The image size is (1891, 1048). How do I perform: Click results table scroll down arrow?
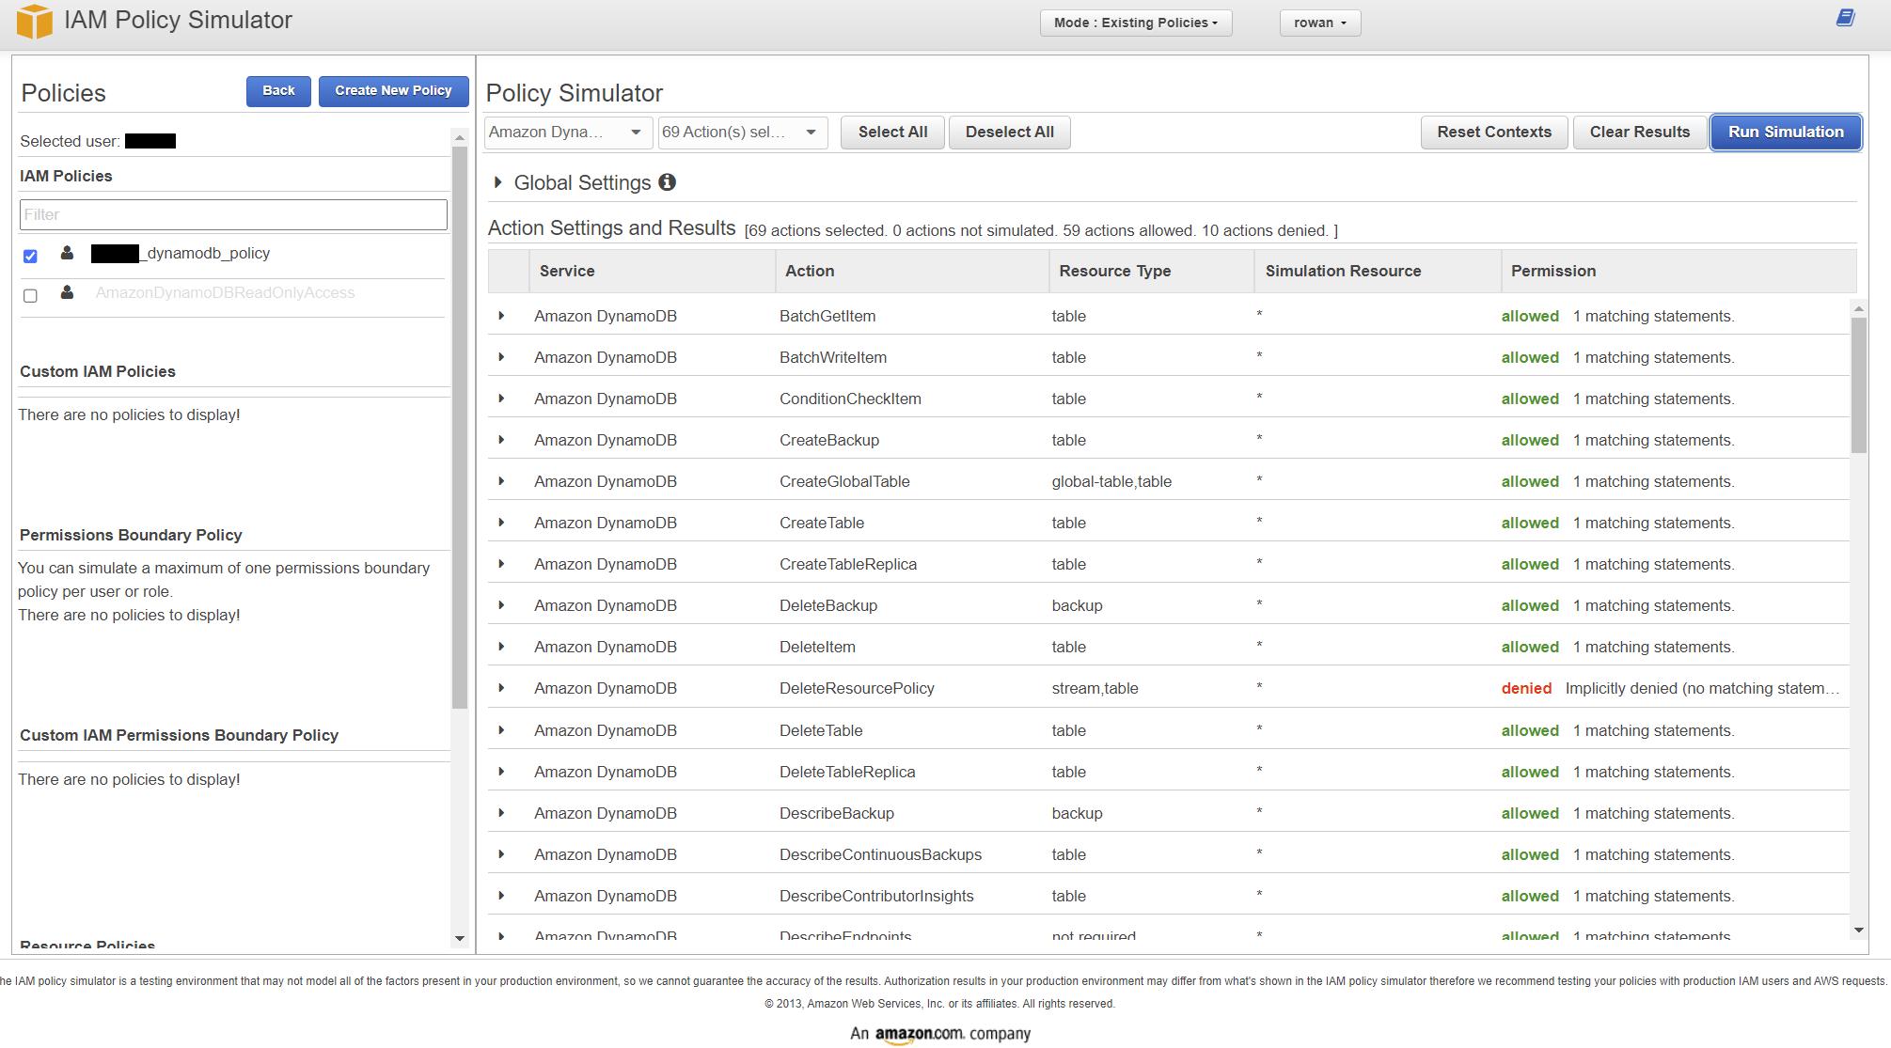1858,930
